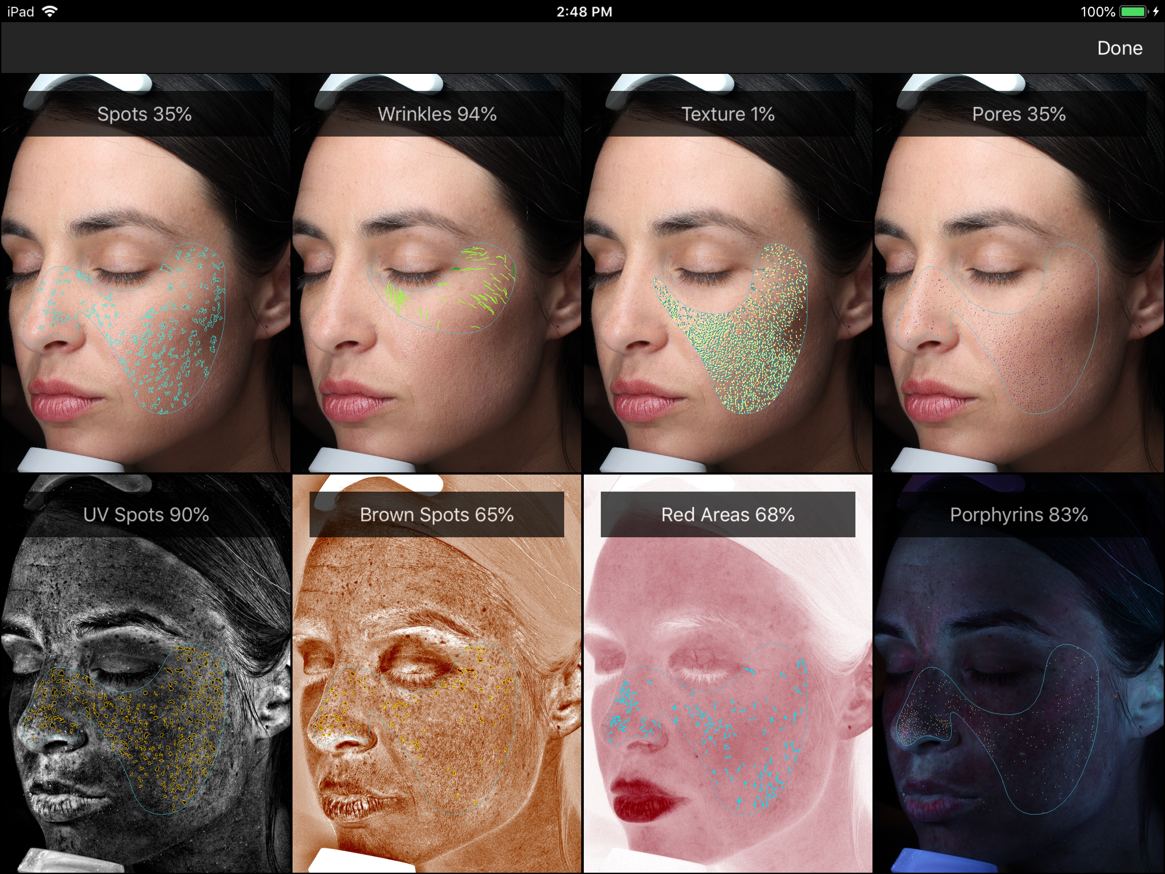Tap the 2:48 PM clock
The width and height of the screenshot is (1165, 874).
(x=584, y=12)
